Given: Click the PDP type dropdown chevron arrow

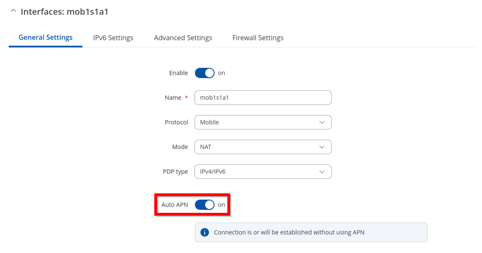Looking at the screenshot, I should (322, 172).
